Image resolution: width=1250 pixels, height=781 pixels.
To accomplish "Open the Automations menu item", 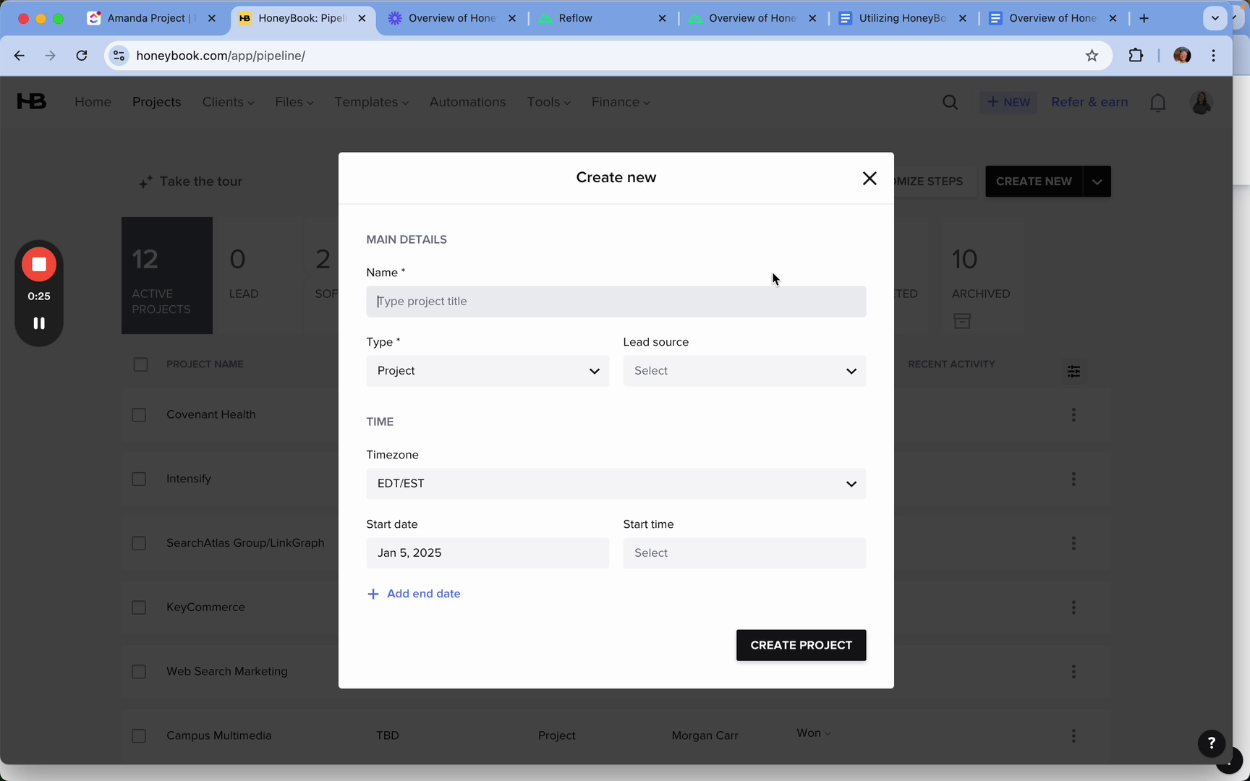I will (467, 103).
